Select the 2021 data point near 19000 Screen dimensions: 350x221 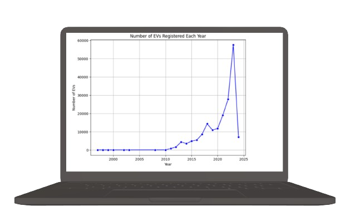tap(223, 115)
